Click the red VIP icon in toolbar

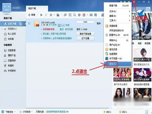coord(84,15)
